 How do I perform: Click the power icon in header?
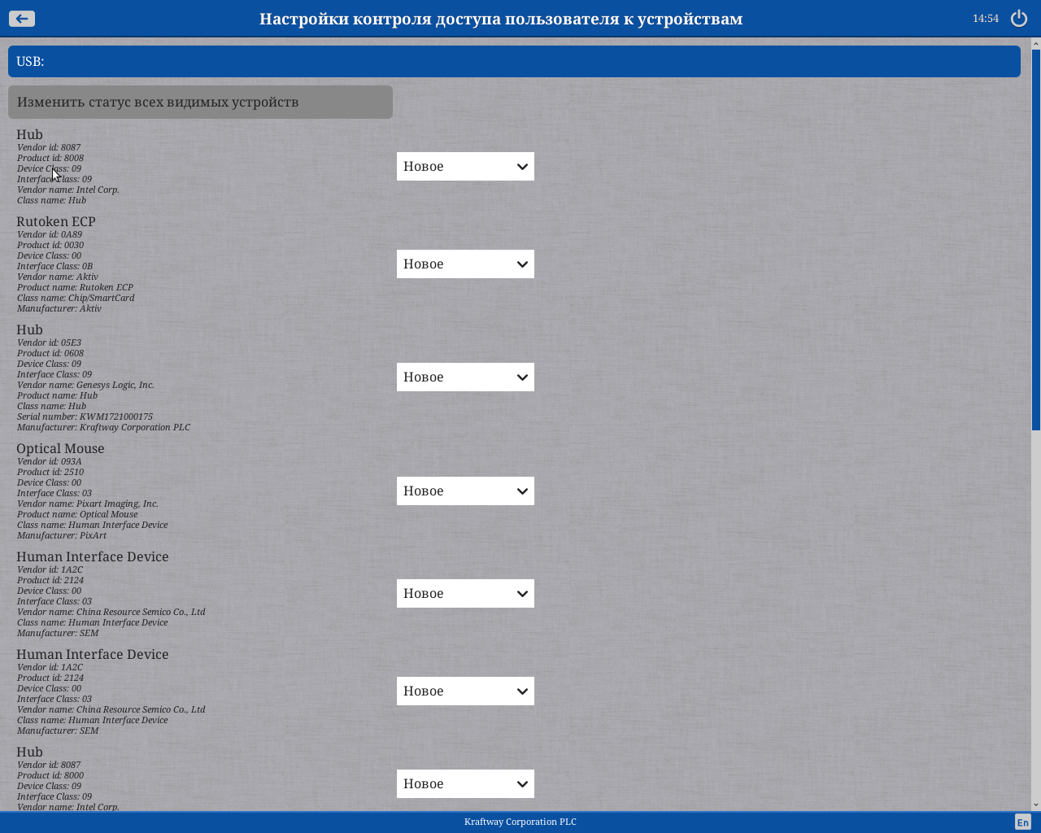[x=1018, y=19]
